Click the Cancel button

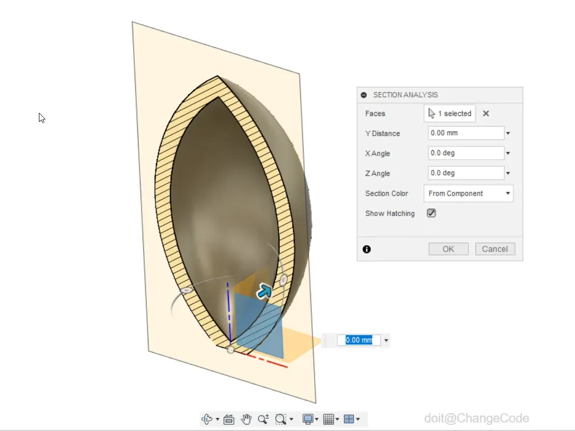[495, 249]
